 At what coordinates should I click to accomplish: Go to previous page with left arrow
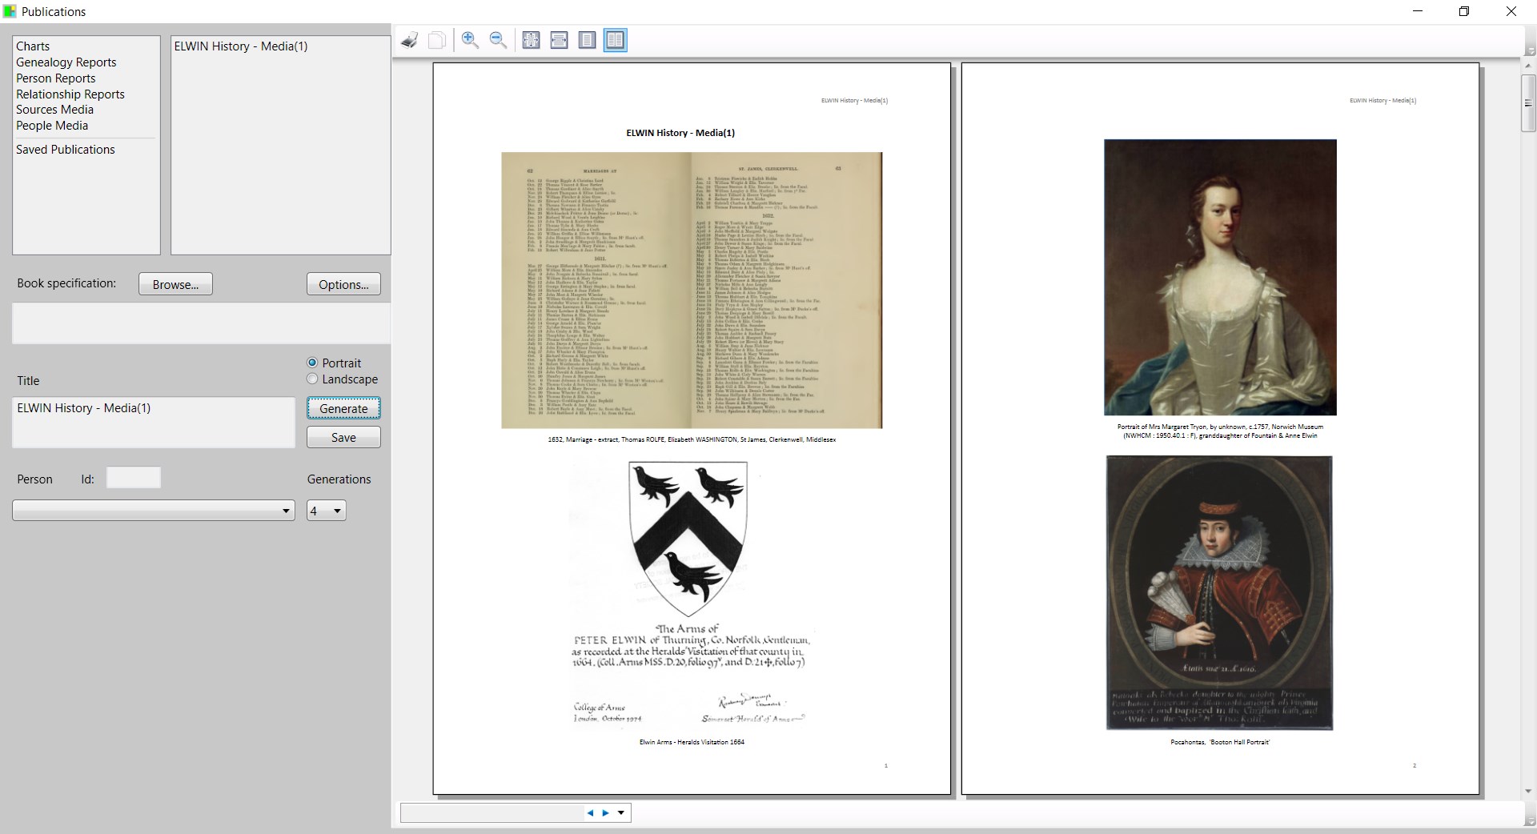click(x=590, y=813)
